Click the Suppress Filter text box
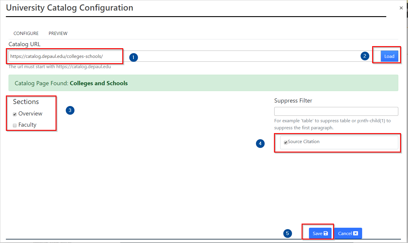 coord(336,111)
